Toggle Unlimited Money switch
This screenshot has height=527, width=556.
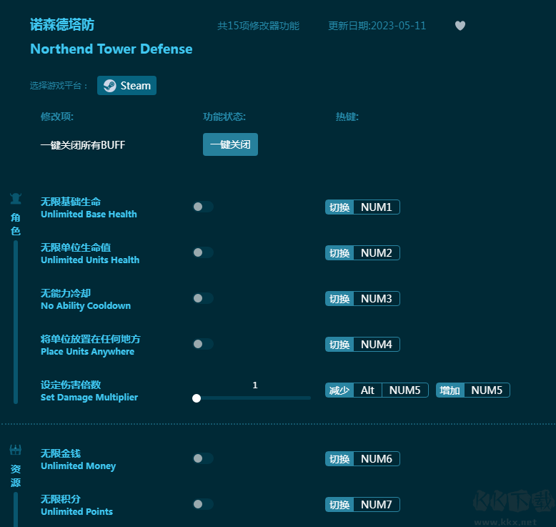click(x=202, y=459)
